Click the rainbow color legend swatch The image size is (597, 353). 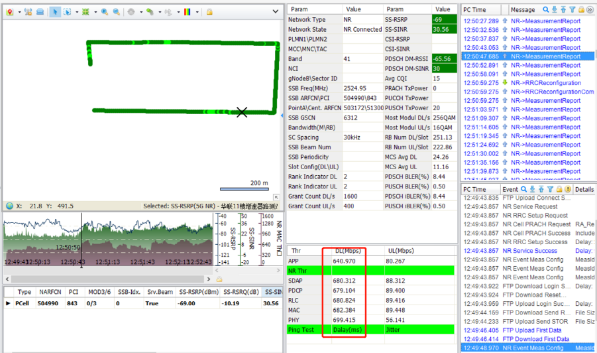(x=187, y=12)
